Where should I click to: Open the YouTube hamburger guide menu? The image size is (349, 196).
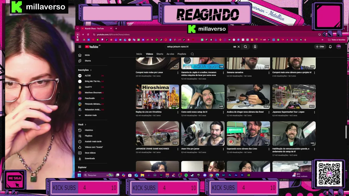click(x=80, y=47)
